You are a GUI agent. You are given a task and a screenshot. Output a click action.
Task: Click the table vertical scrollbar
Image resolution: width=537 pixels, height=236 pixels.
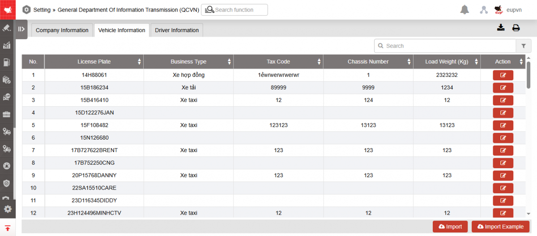(528, 75)
